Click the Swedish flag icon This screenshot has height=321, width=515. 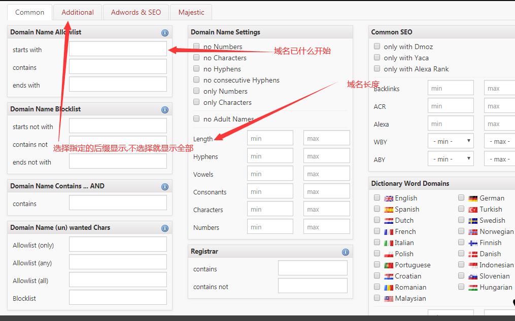(x=473, y=221)
